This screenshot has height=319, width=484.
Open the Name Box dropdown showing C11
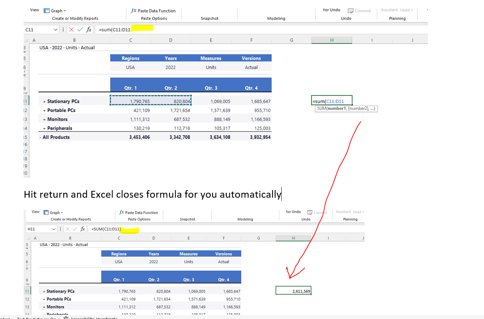56,30
